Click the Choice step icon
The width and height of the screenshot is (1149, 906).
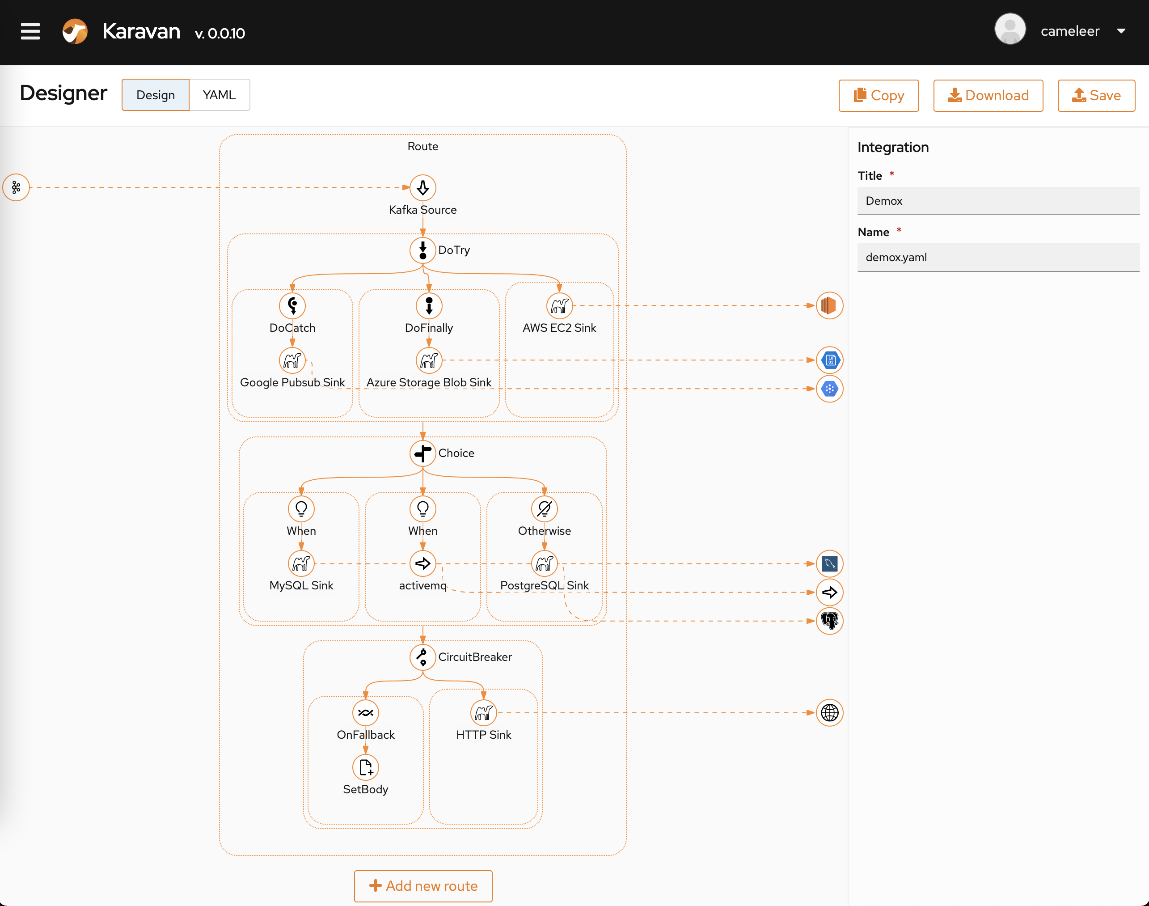point(422,453)
